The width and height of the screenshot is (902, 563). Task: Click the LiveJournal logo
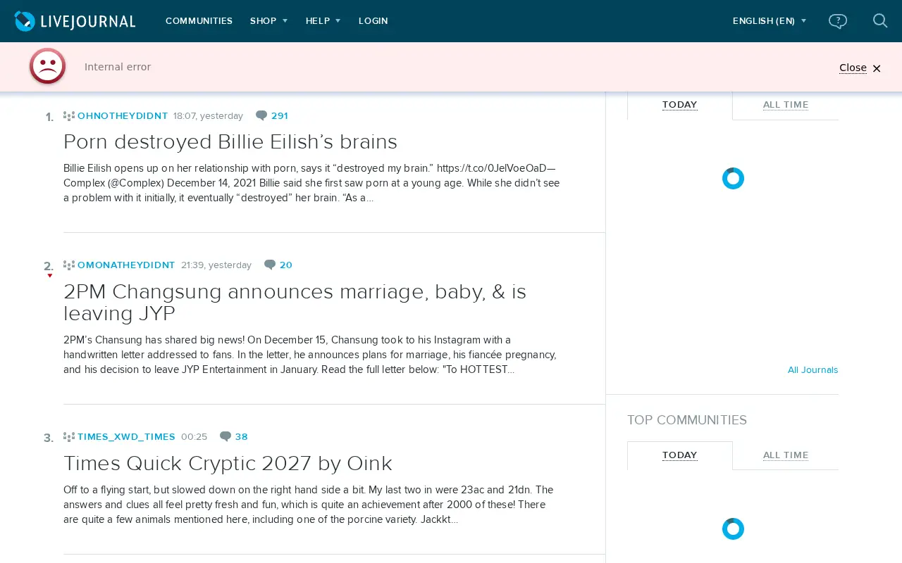point(75,21)
